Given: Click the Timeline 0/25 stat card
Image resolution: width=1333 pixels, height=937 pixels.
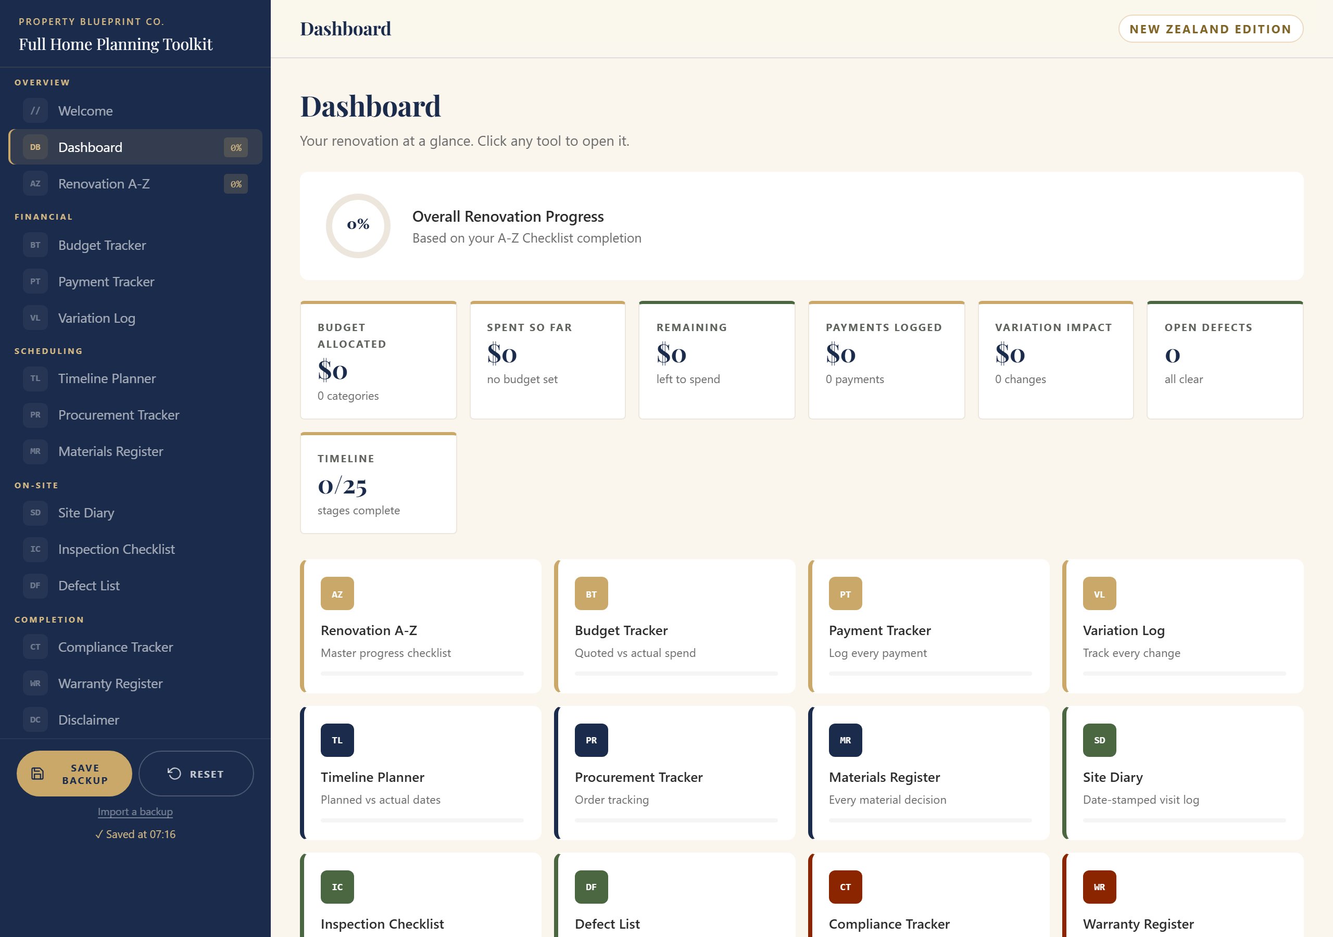Looking at the screenshot, I should click(379, 483).
